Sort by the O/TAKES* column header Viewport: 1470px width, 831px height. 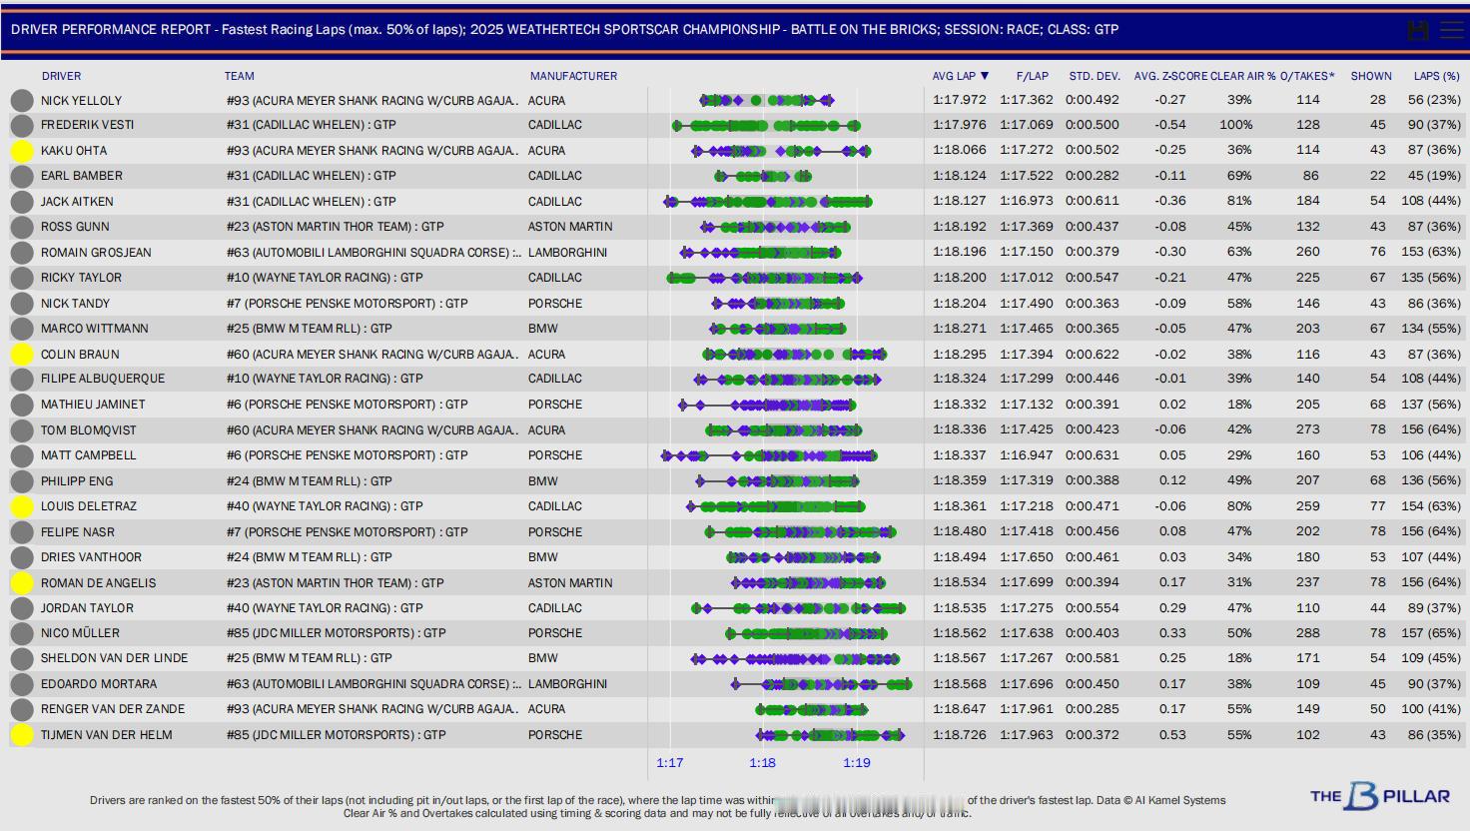point(1307,76)
